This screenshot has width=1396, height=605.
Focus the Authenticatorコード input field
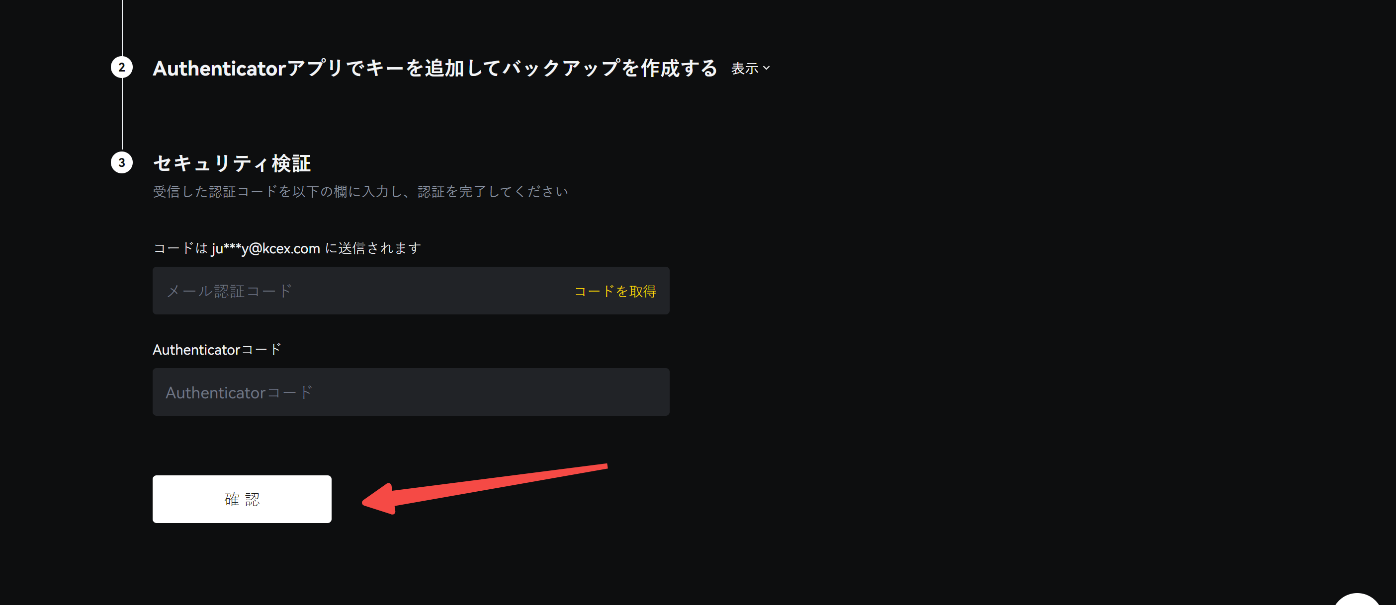coord(411,392)
